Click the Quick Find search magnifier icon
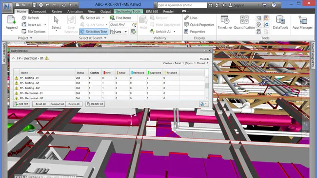This screenshot has width=317, height=178. (x=134, y=25)
